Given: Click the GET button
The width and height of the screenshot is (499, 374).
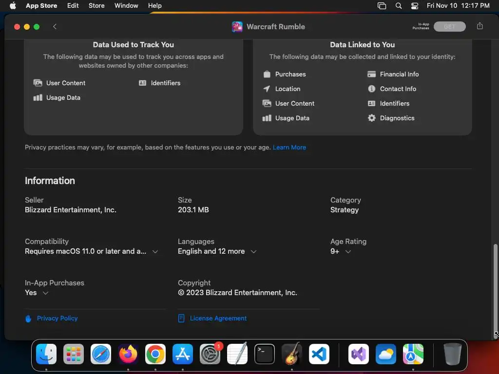Looking at the screenshot, I should [449, 27].
